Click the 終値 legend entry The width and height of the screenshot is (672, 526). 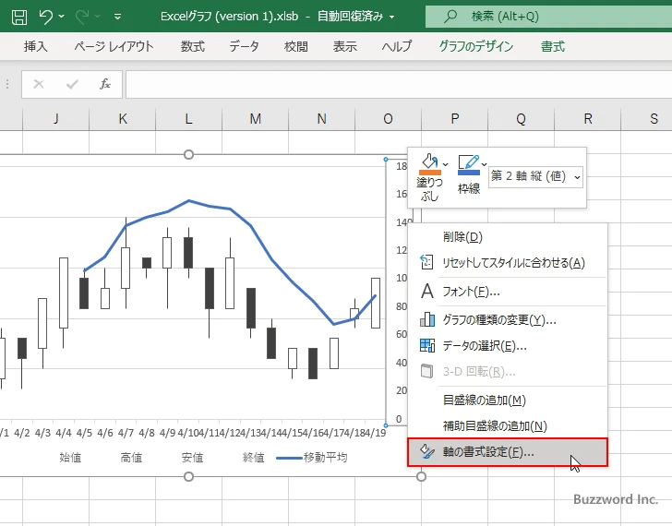tap(253, 458)
